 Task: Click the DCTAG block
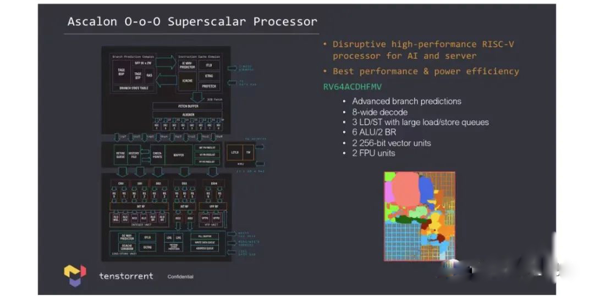click(x=147, y=247)
